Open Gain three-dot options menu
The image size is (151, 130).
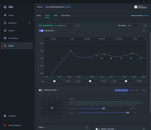(87, 128)
